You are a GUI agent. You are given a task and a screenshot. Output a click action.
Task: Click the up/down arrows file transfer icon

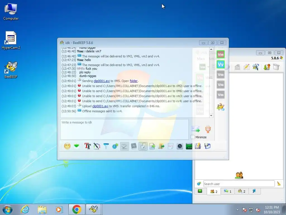[267, 67]
